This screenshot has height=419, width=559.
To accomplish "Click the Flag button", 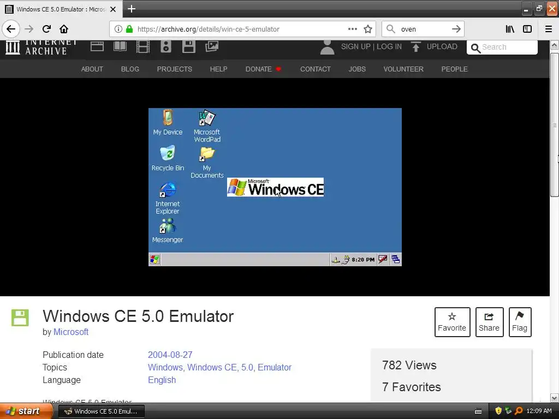I will pyautogui.click(x=520, y=322).
